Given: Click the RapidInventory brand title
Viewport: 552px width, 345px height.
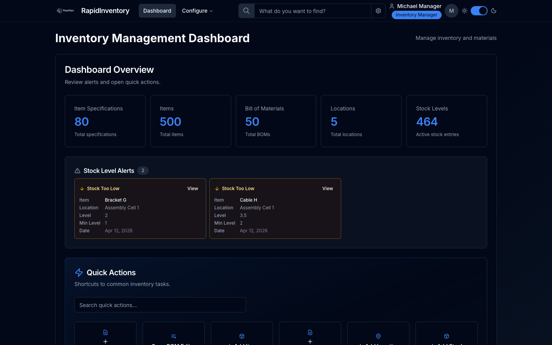Looking at the screenshot, I should (x=105, y=11).
